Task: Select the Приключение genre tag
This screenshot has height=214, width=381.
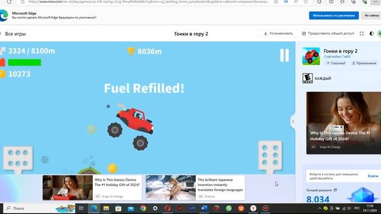Action: tap(364, 63)
